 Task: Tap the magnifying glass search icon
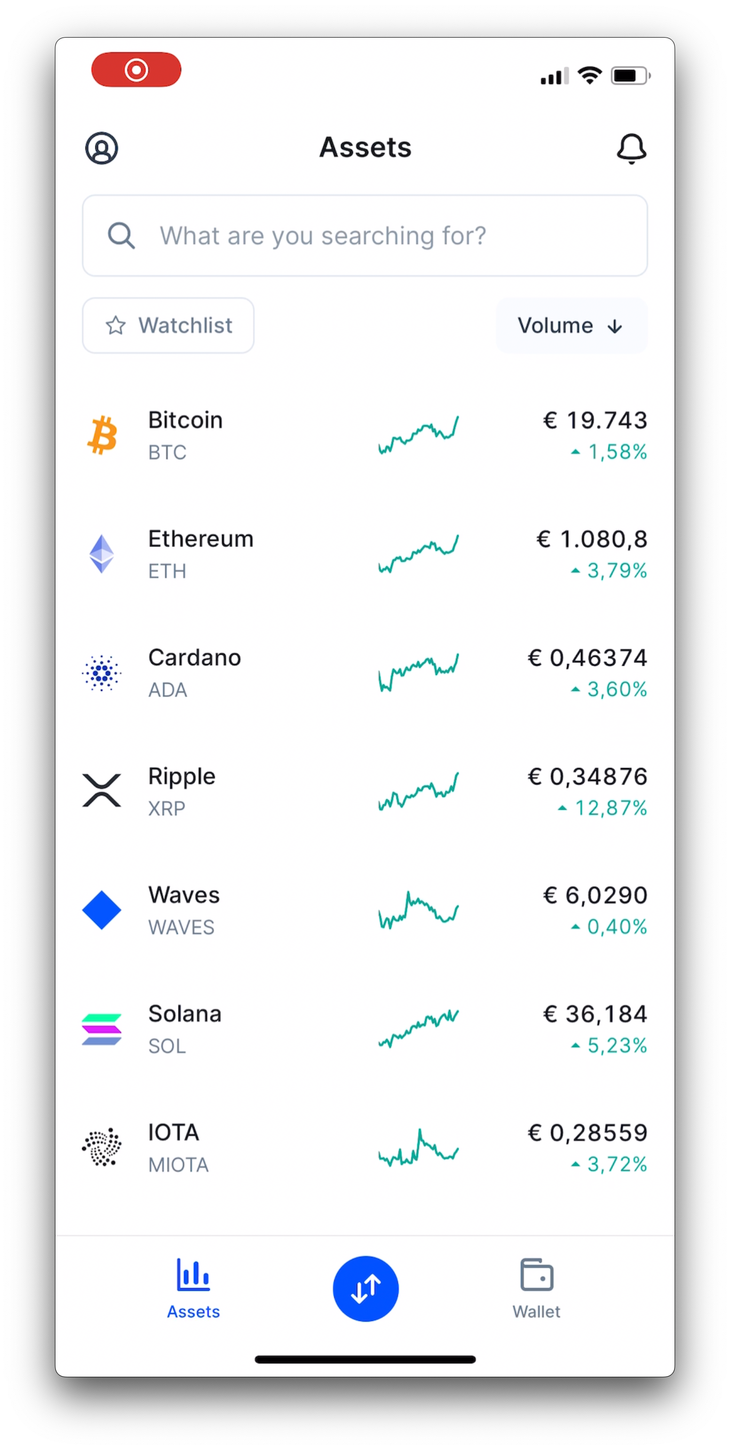[121, 236]
